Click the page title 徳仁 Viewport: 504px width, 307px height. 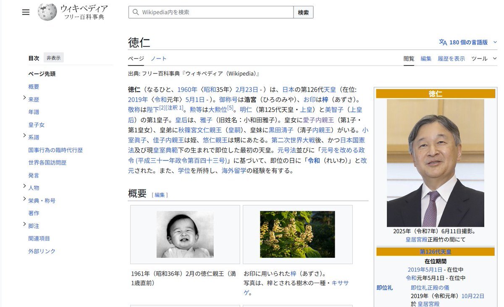(x=139, y=42)
